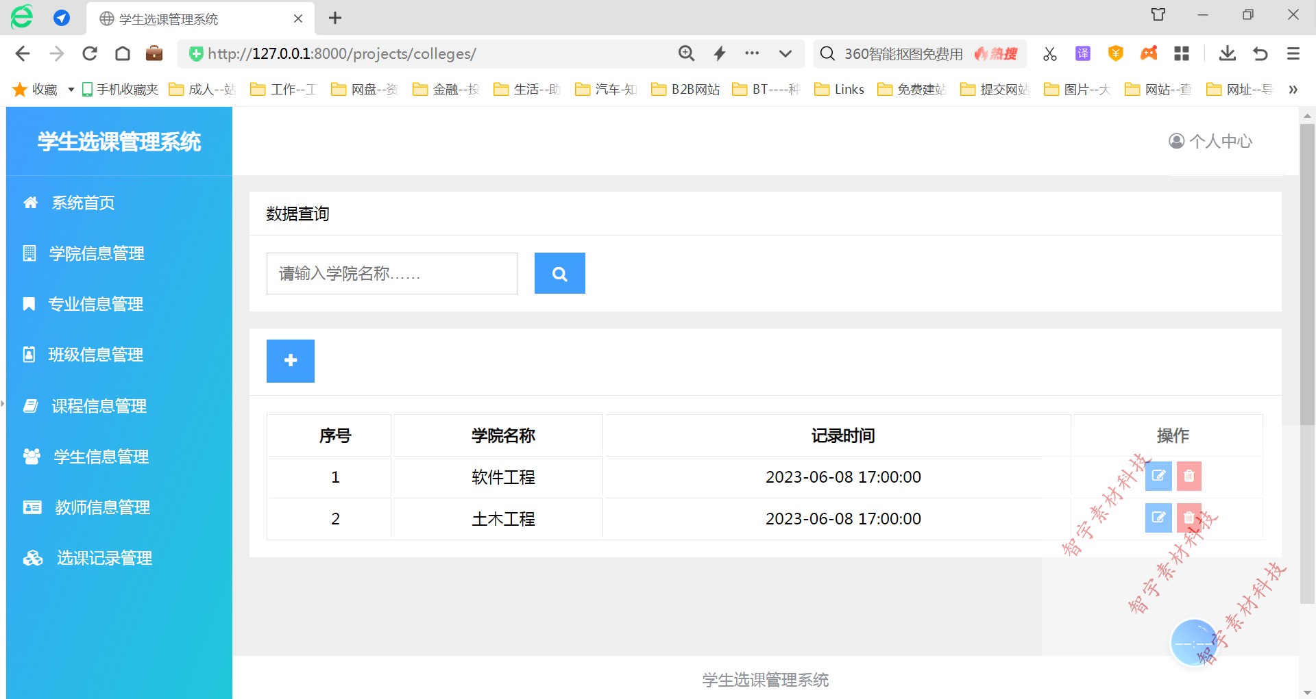Click the scissors screenshot icon
The width and height of the screenshot is (1316, 699).
(x=1049, y=53)
